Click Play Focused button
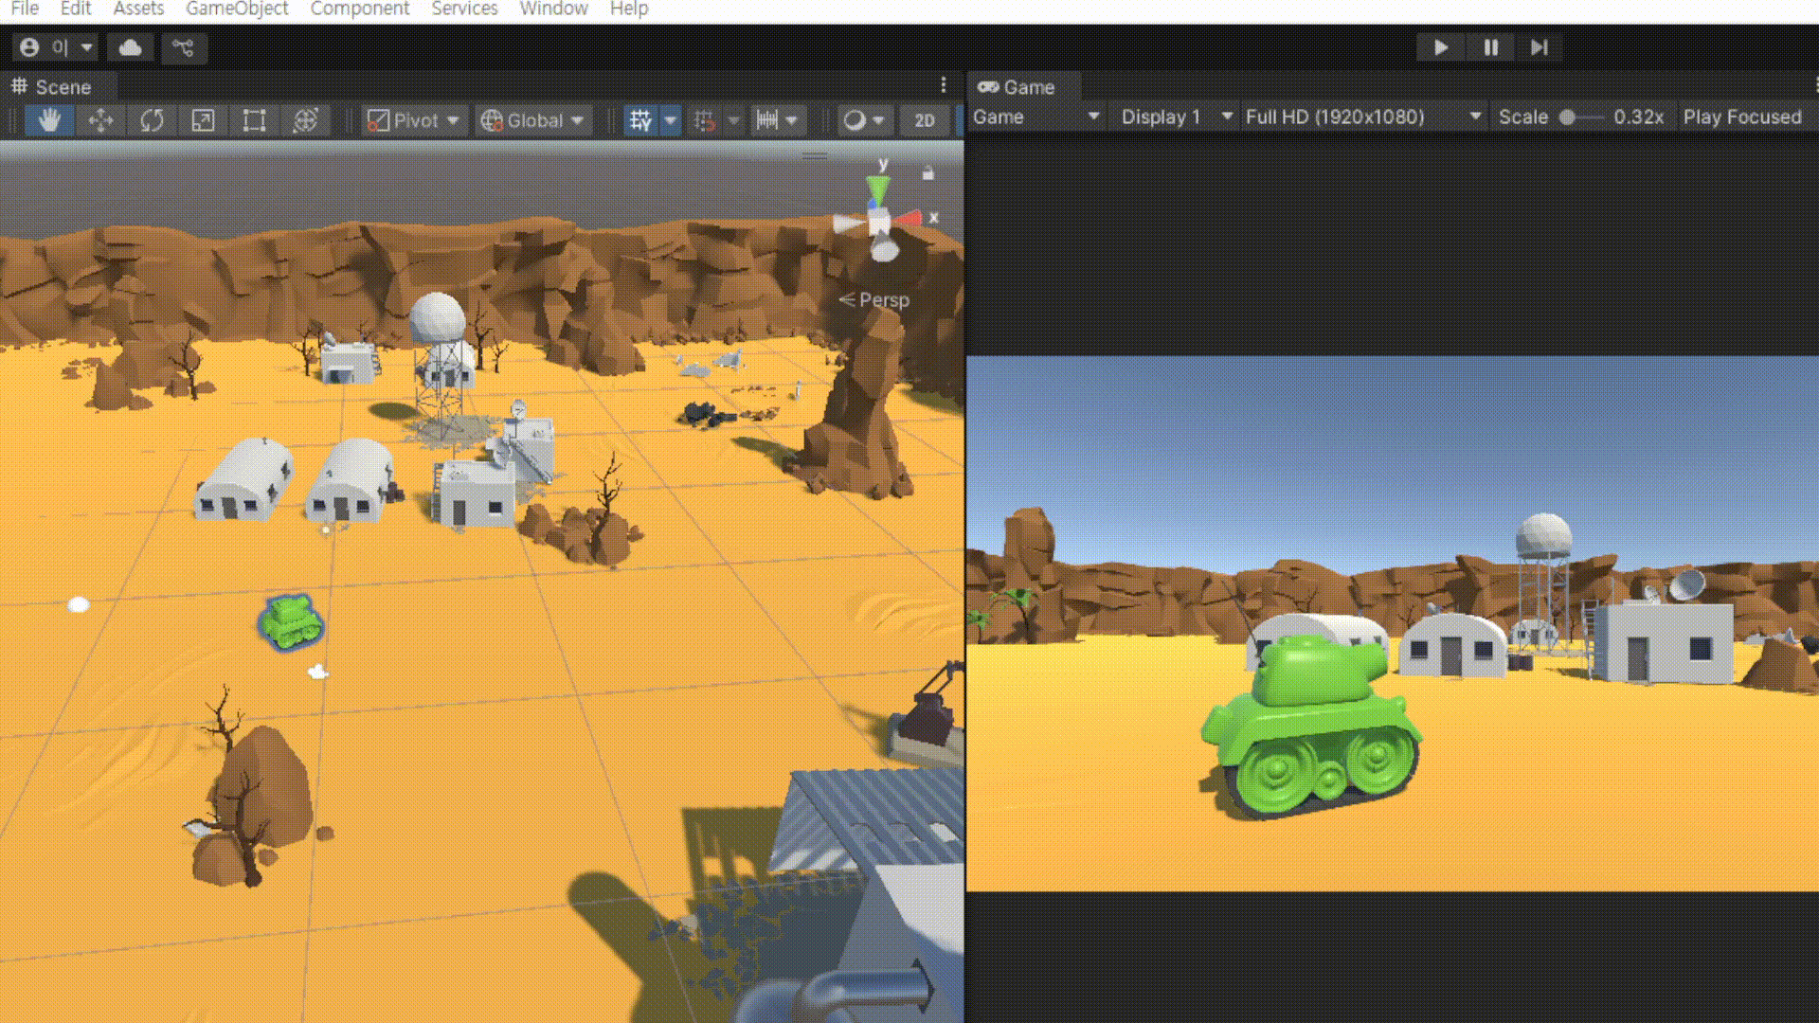1819x1023 pixels. (x=1741, y=117)
